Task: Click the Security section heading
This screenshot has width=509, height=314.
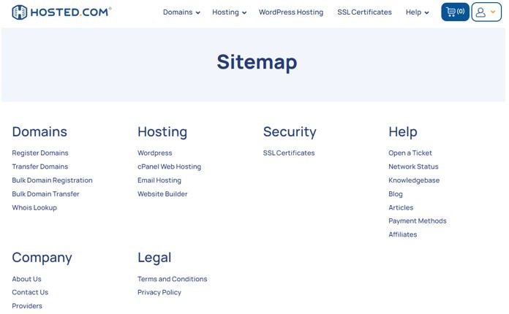Action: point(290,132)
